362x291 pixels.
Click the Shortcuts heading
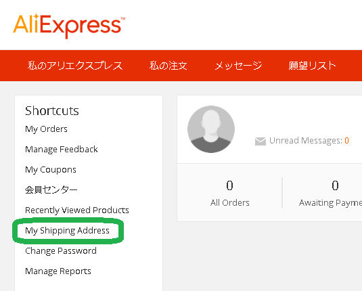(52, 111)
